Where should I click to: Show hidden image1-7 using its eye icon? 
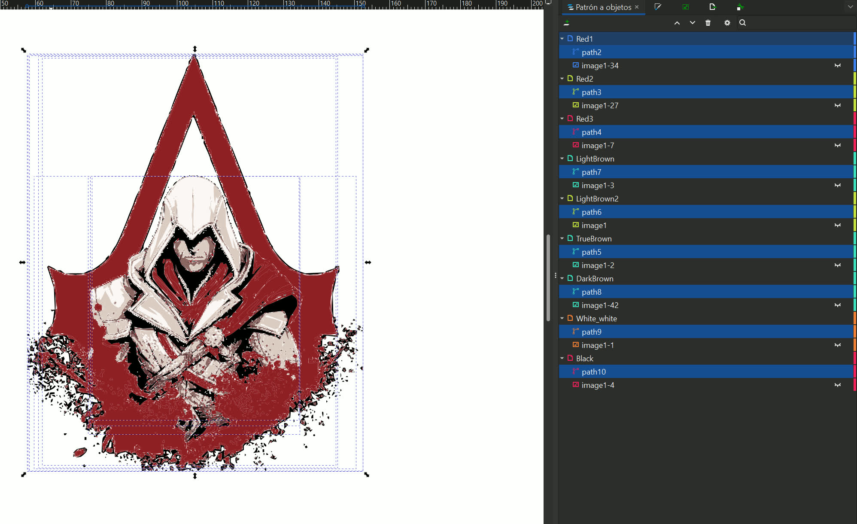click(x=837, y=145)
